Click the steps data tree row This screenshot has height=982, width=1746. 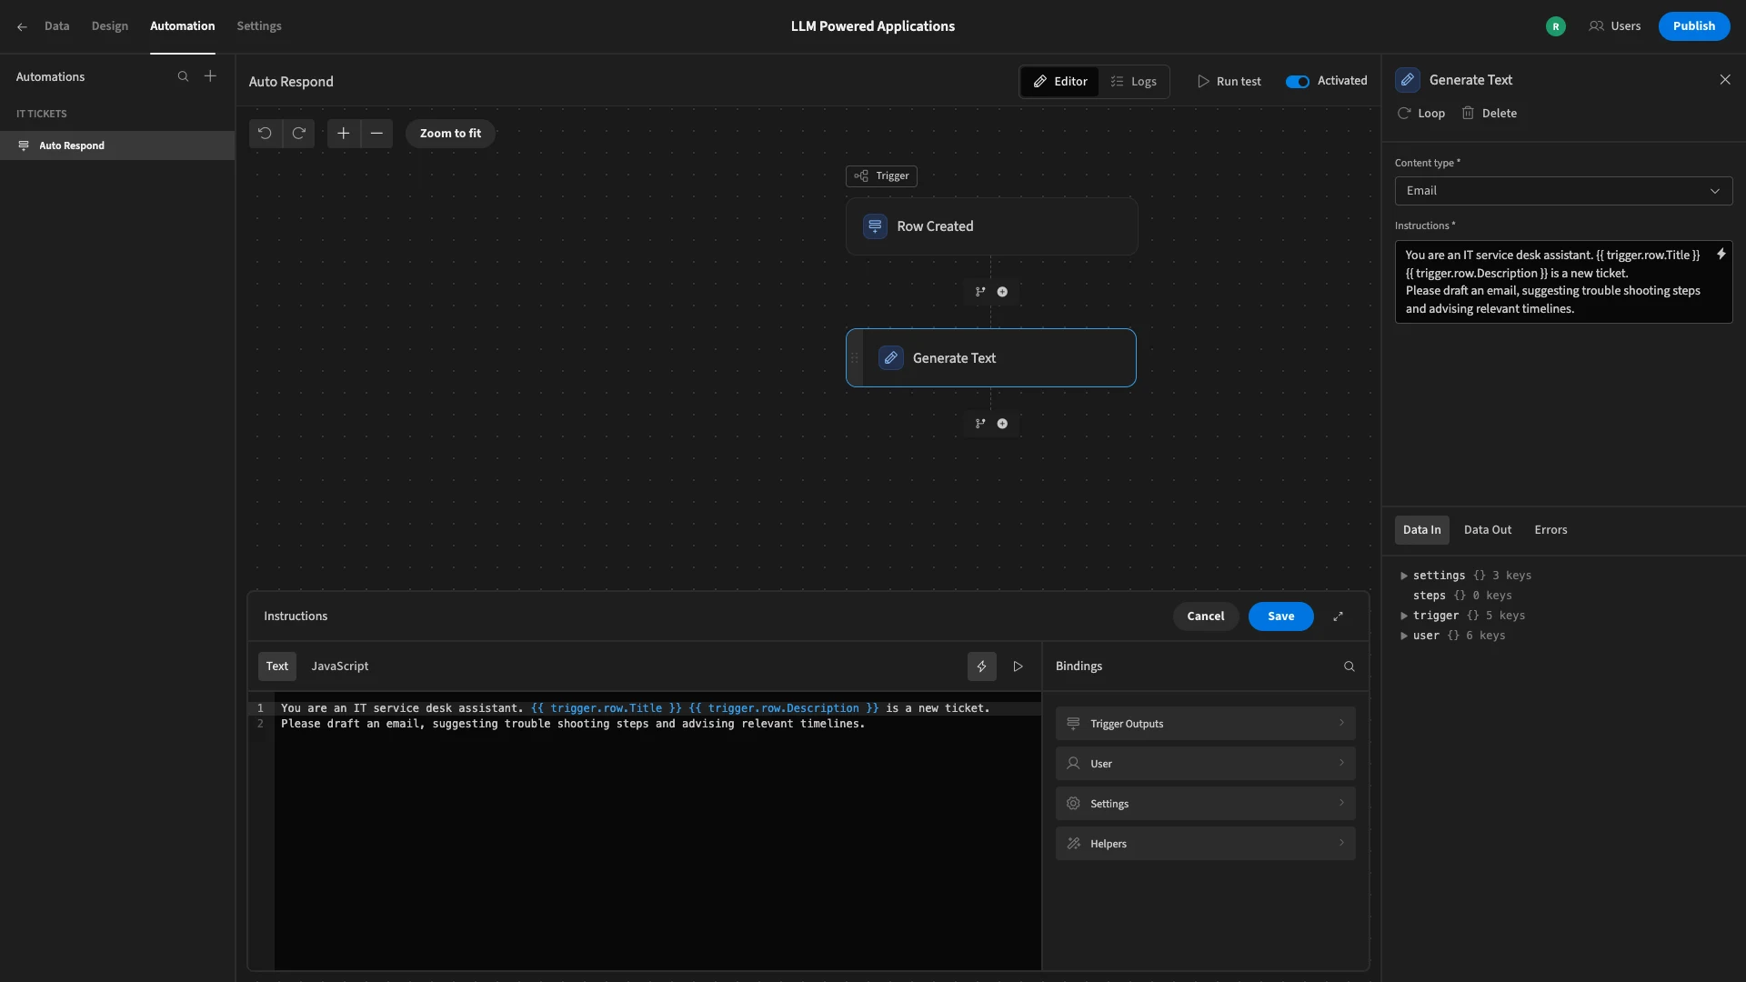click(1462, 596)
